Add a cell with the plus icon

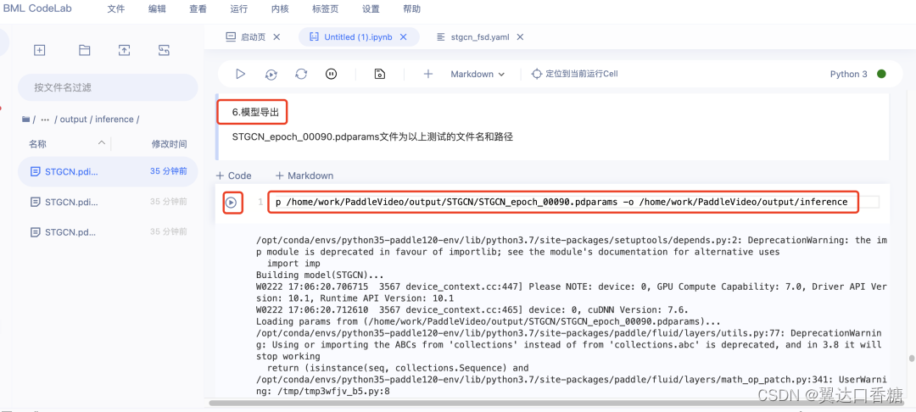click(x=428, y=74)
